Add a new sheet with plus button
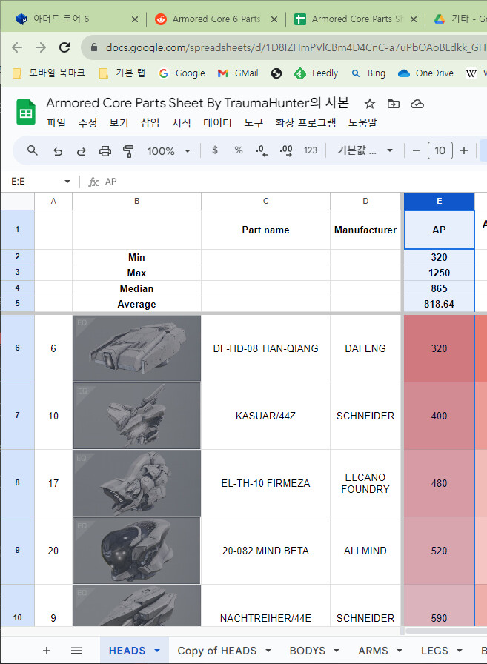The width and height of the screenshot is (487, 664). click(x=47, y=651)
